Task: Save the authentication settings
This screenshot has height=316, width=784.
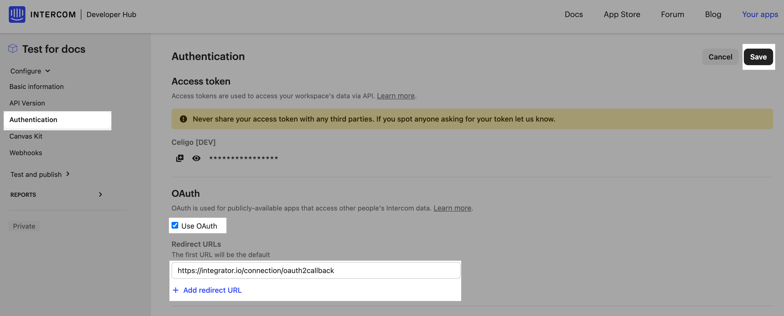Action: coord(758,57)
